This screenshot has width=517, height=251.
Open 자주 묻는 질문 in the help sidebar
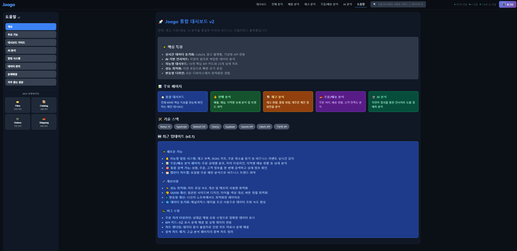coord(31,82)
